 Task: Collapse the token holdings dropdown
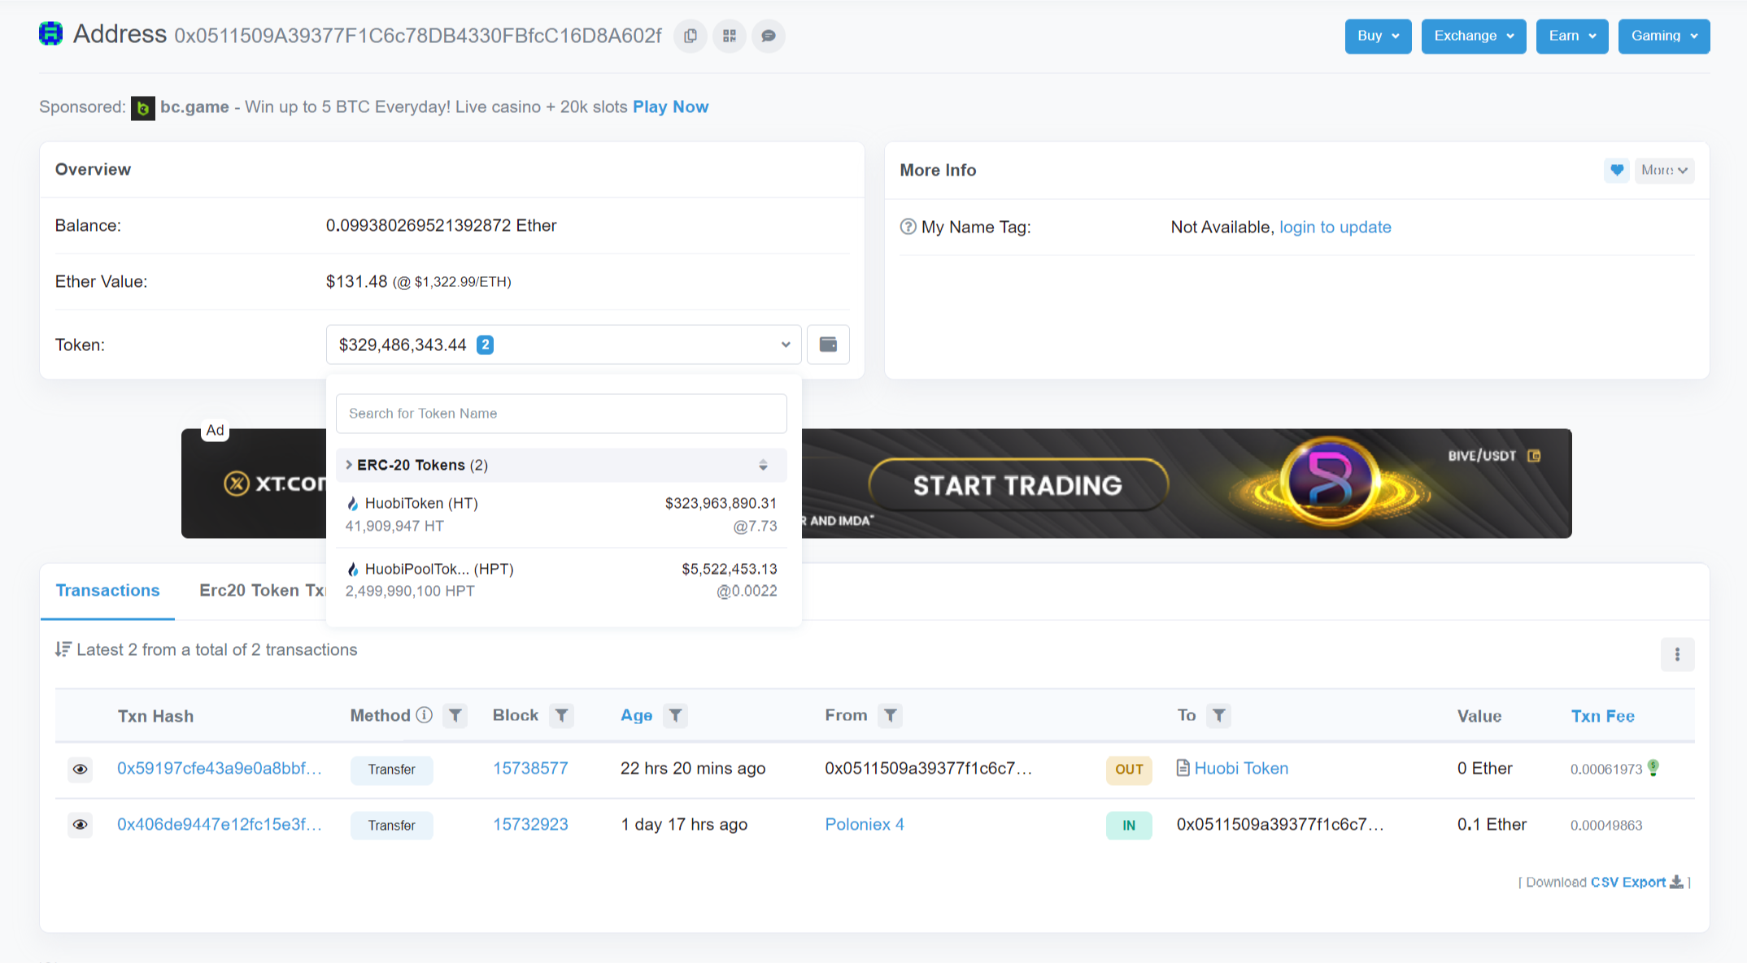(x=564, y=345)
